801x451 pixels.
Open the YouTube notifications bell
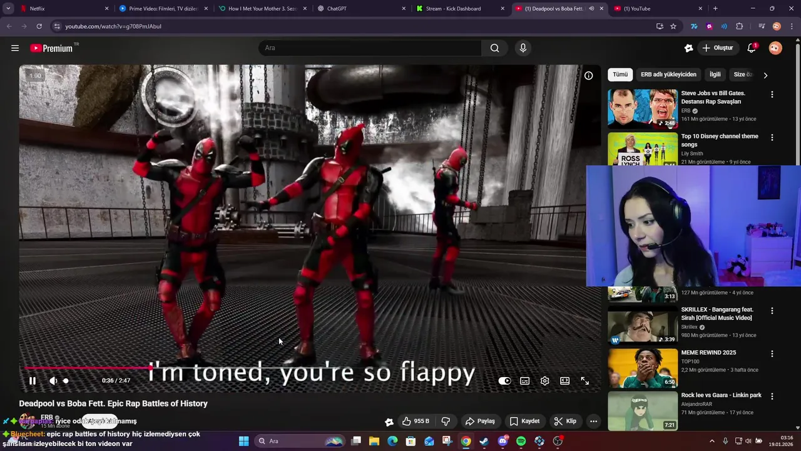click(x=752, y=48)
